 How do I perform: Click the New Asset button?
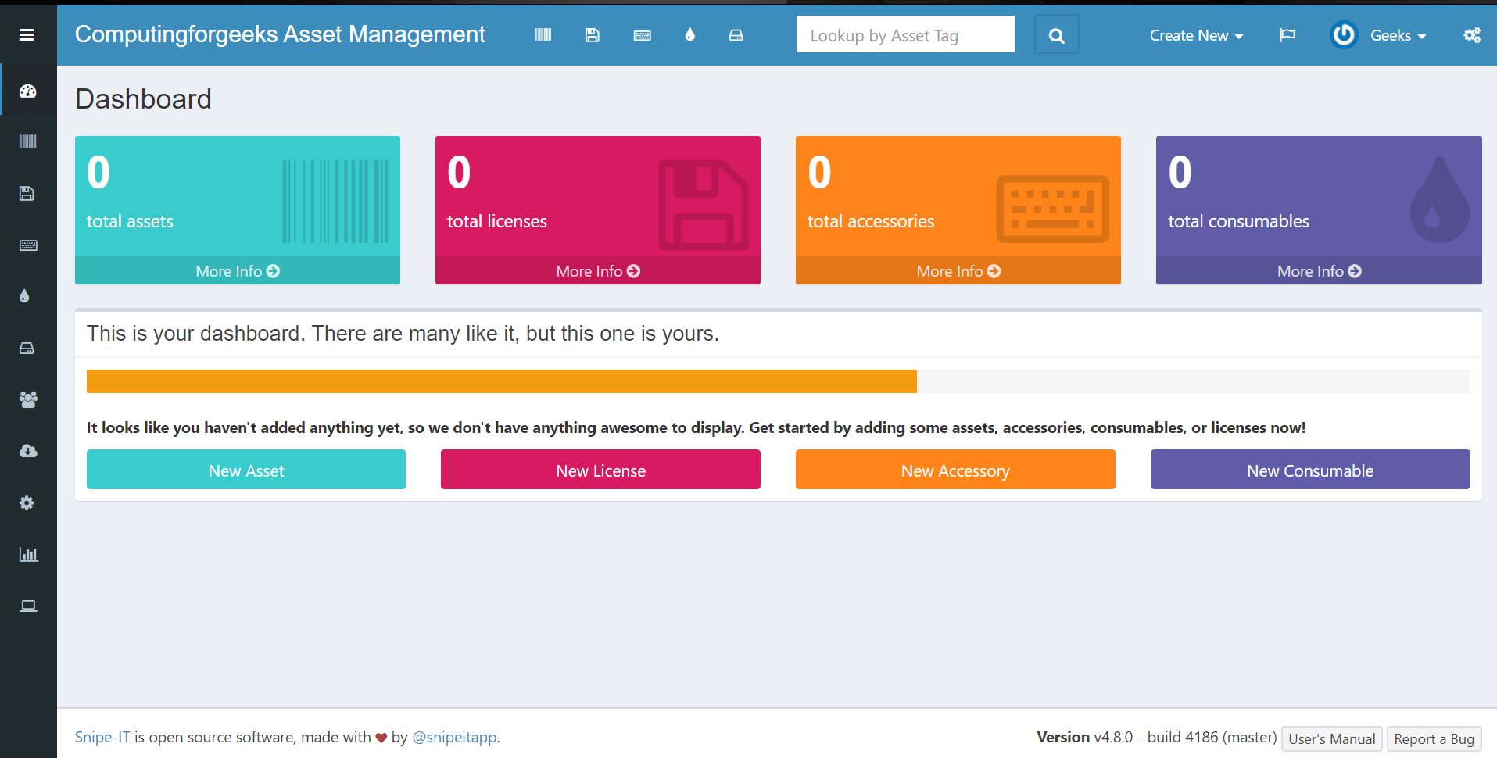tap(246, 470)
